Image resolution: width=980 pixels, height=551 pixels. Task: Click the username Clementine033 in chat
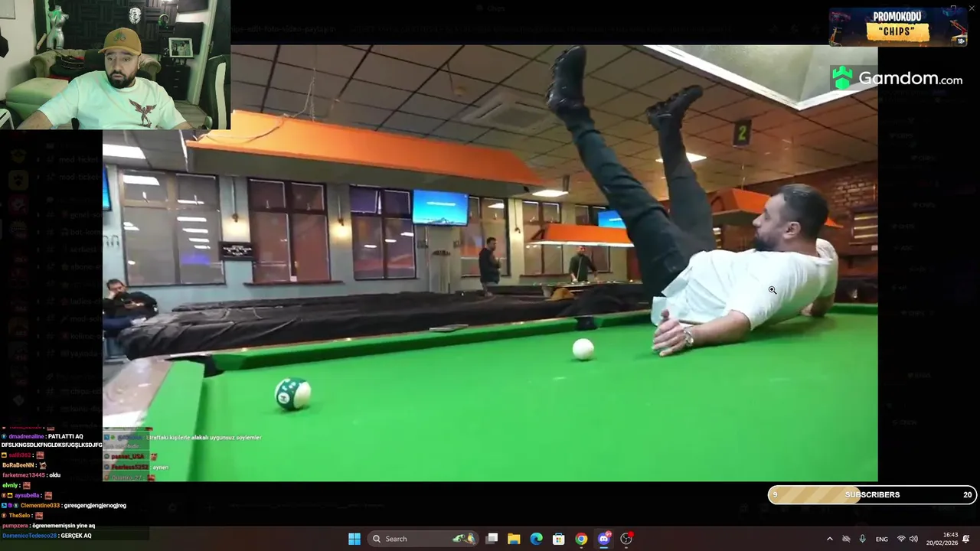39,505
